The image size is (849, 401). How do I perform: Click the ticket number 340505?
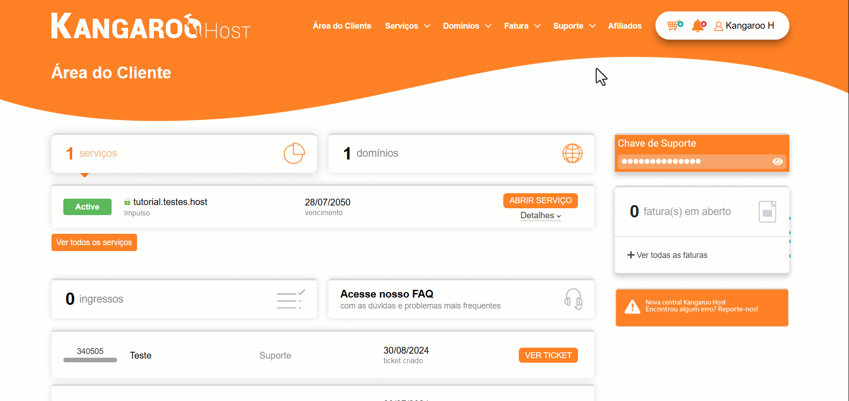coord(90,351)
